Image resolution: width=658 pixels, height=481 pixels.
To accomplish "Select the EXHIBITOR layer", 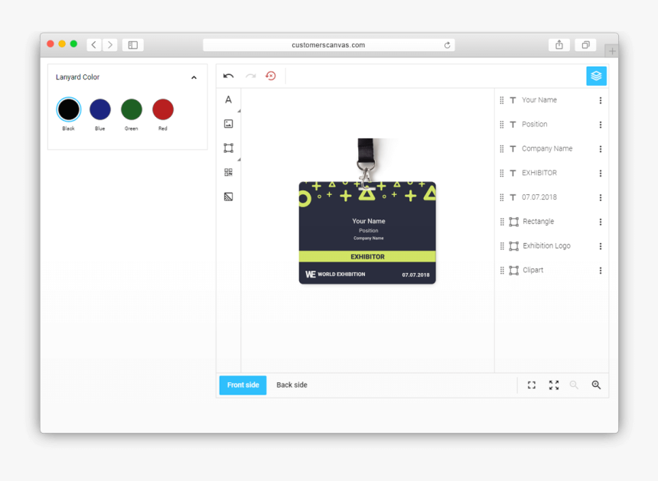I will click(x=552, y=173).
